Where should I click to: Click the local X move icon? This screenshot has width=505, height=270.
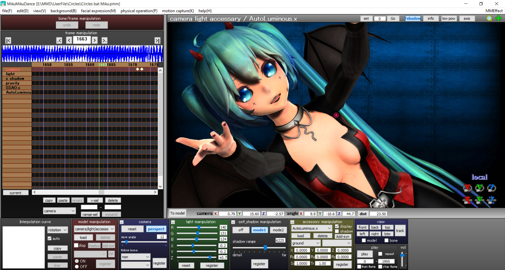click(x=468, y=200)
